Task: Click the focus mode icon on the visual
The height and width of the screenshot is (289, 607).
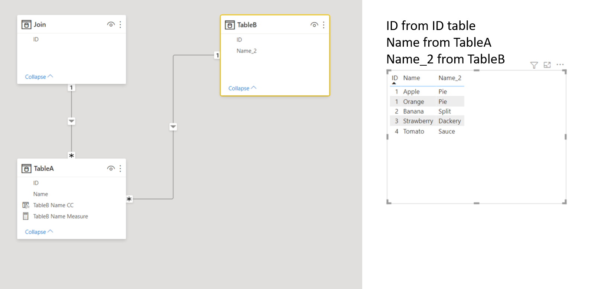Action: point(547,65)
